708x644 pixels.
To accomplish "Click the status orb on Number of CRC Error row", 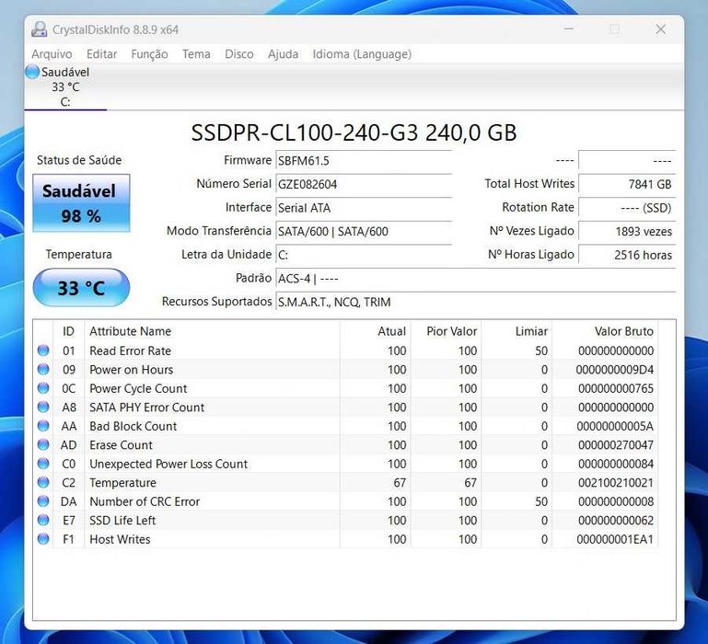I will (43, 500).
